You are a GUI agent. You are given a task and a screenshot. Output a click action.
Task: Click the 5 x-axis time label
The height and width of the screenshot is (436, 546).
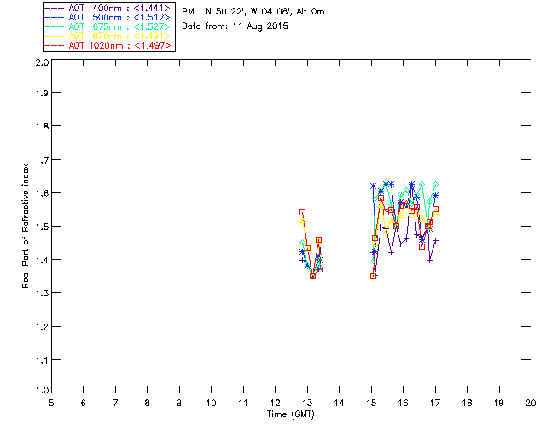click(51, 403)
